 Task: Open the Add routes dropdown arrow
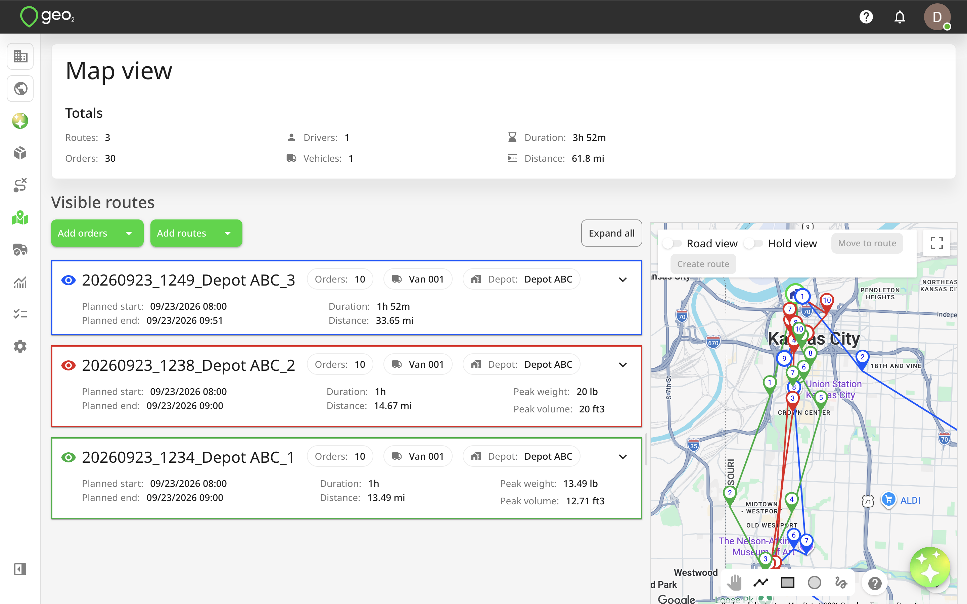click(x=228, y=233)
